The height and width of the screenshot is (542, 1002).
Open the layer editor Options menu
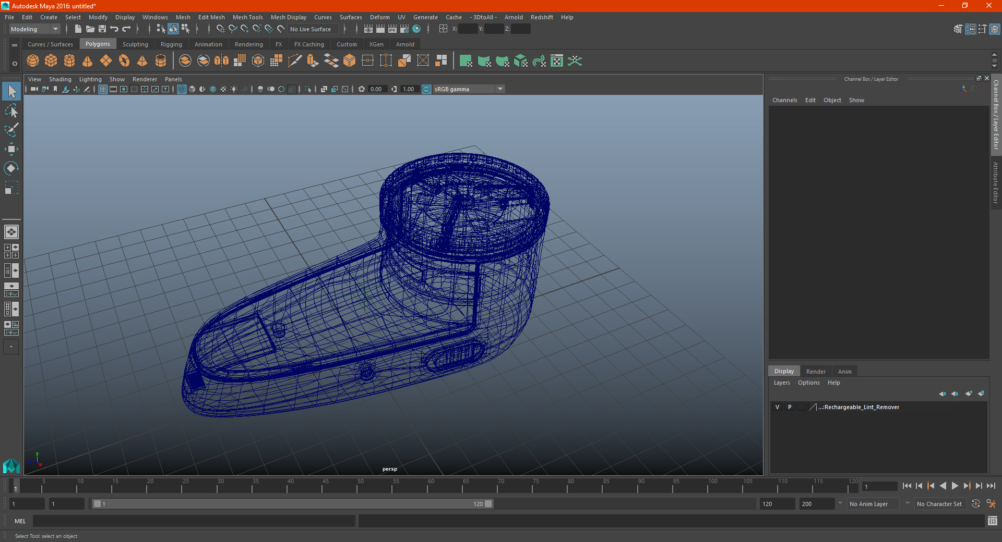tap(808, 383)
